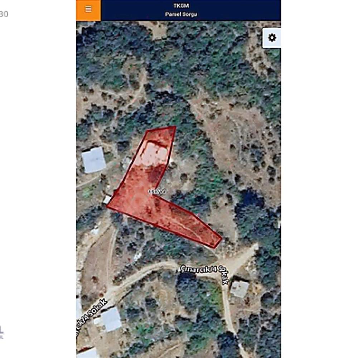This screenshot has width=358, height=358.
Task: Select the grey-roofed building left of the parcel
Action: [x=94, y=160]
